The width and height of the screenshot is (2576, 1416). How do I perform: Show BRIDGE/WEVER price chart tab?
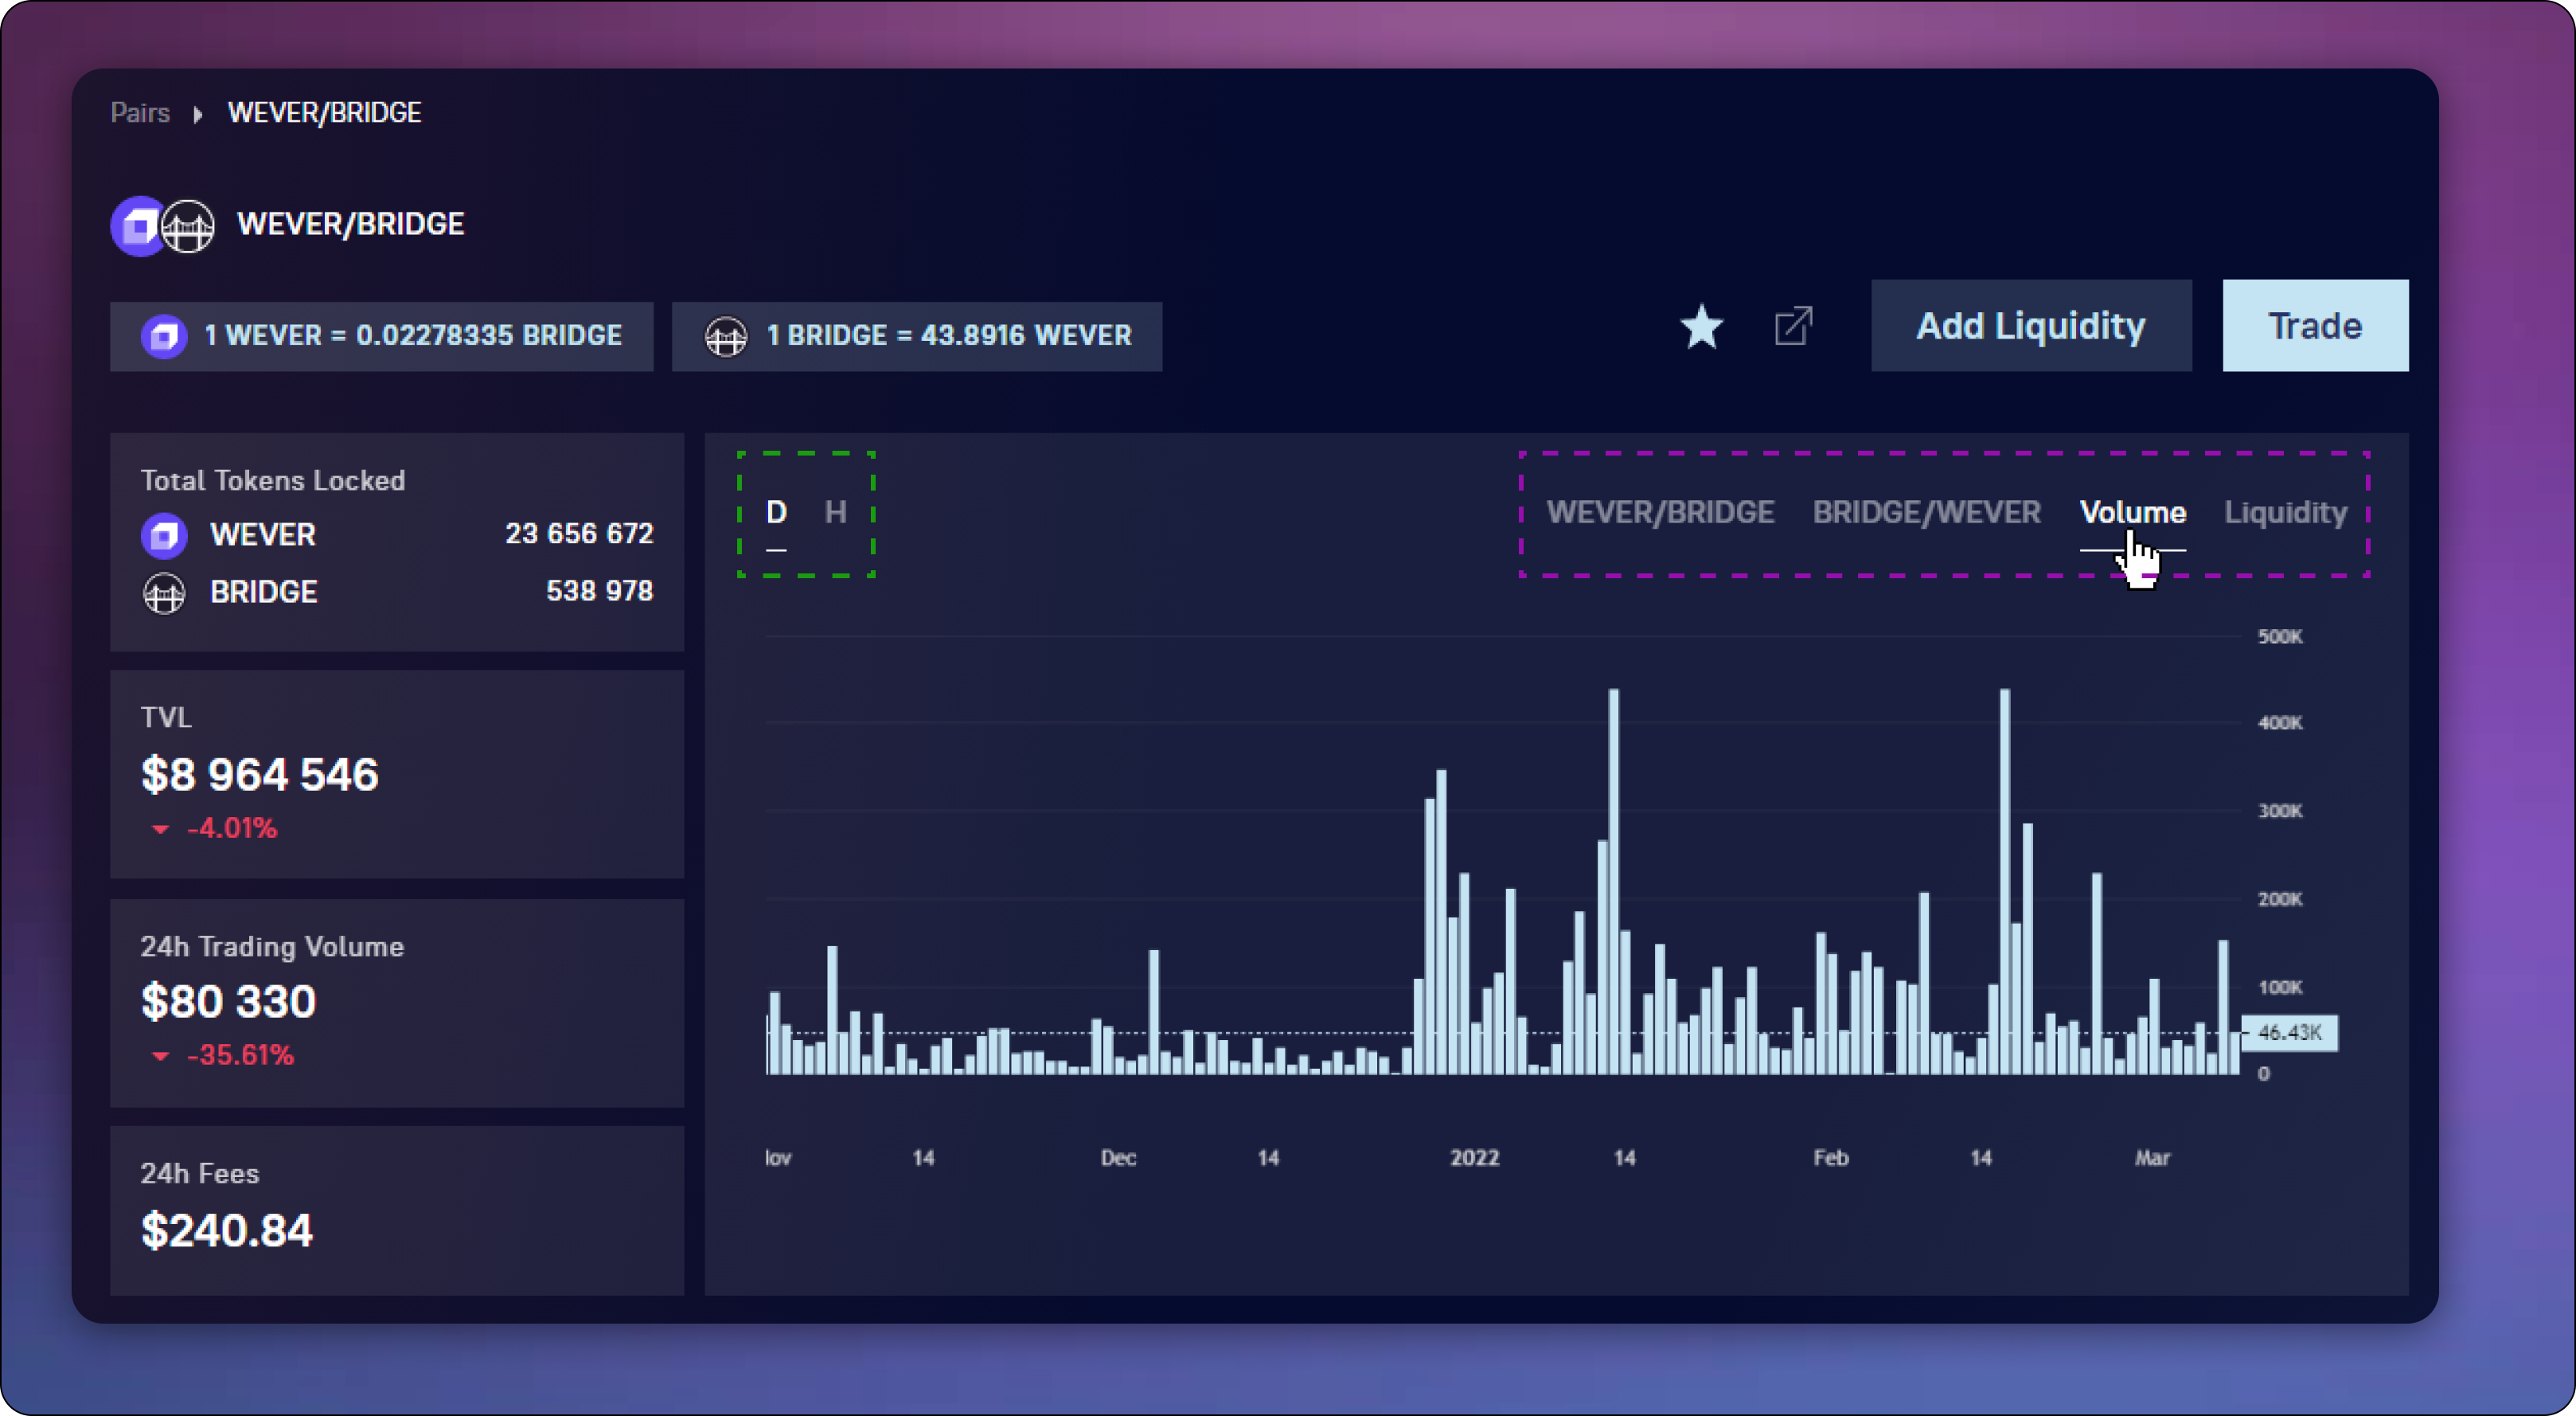click(x=1926, y=512)
